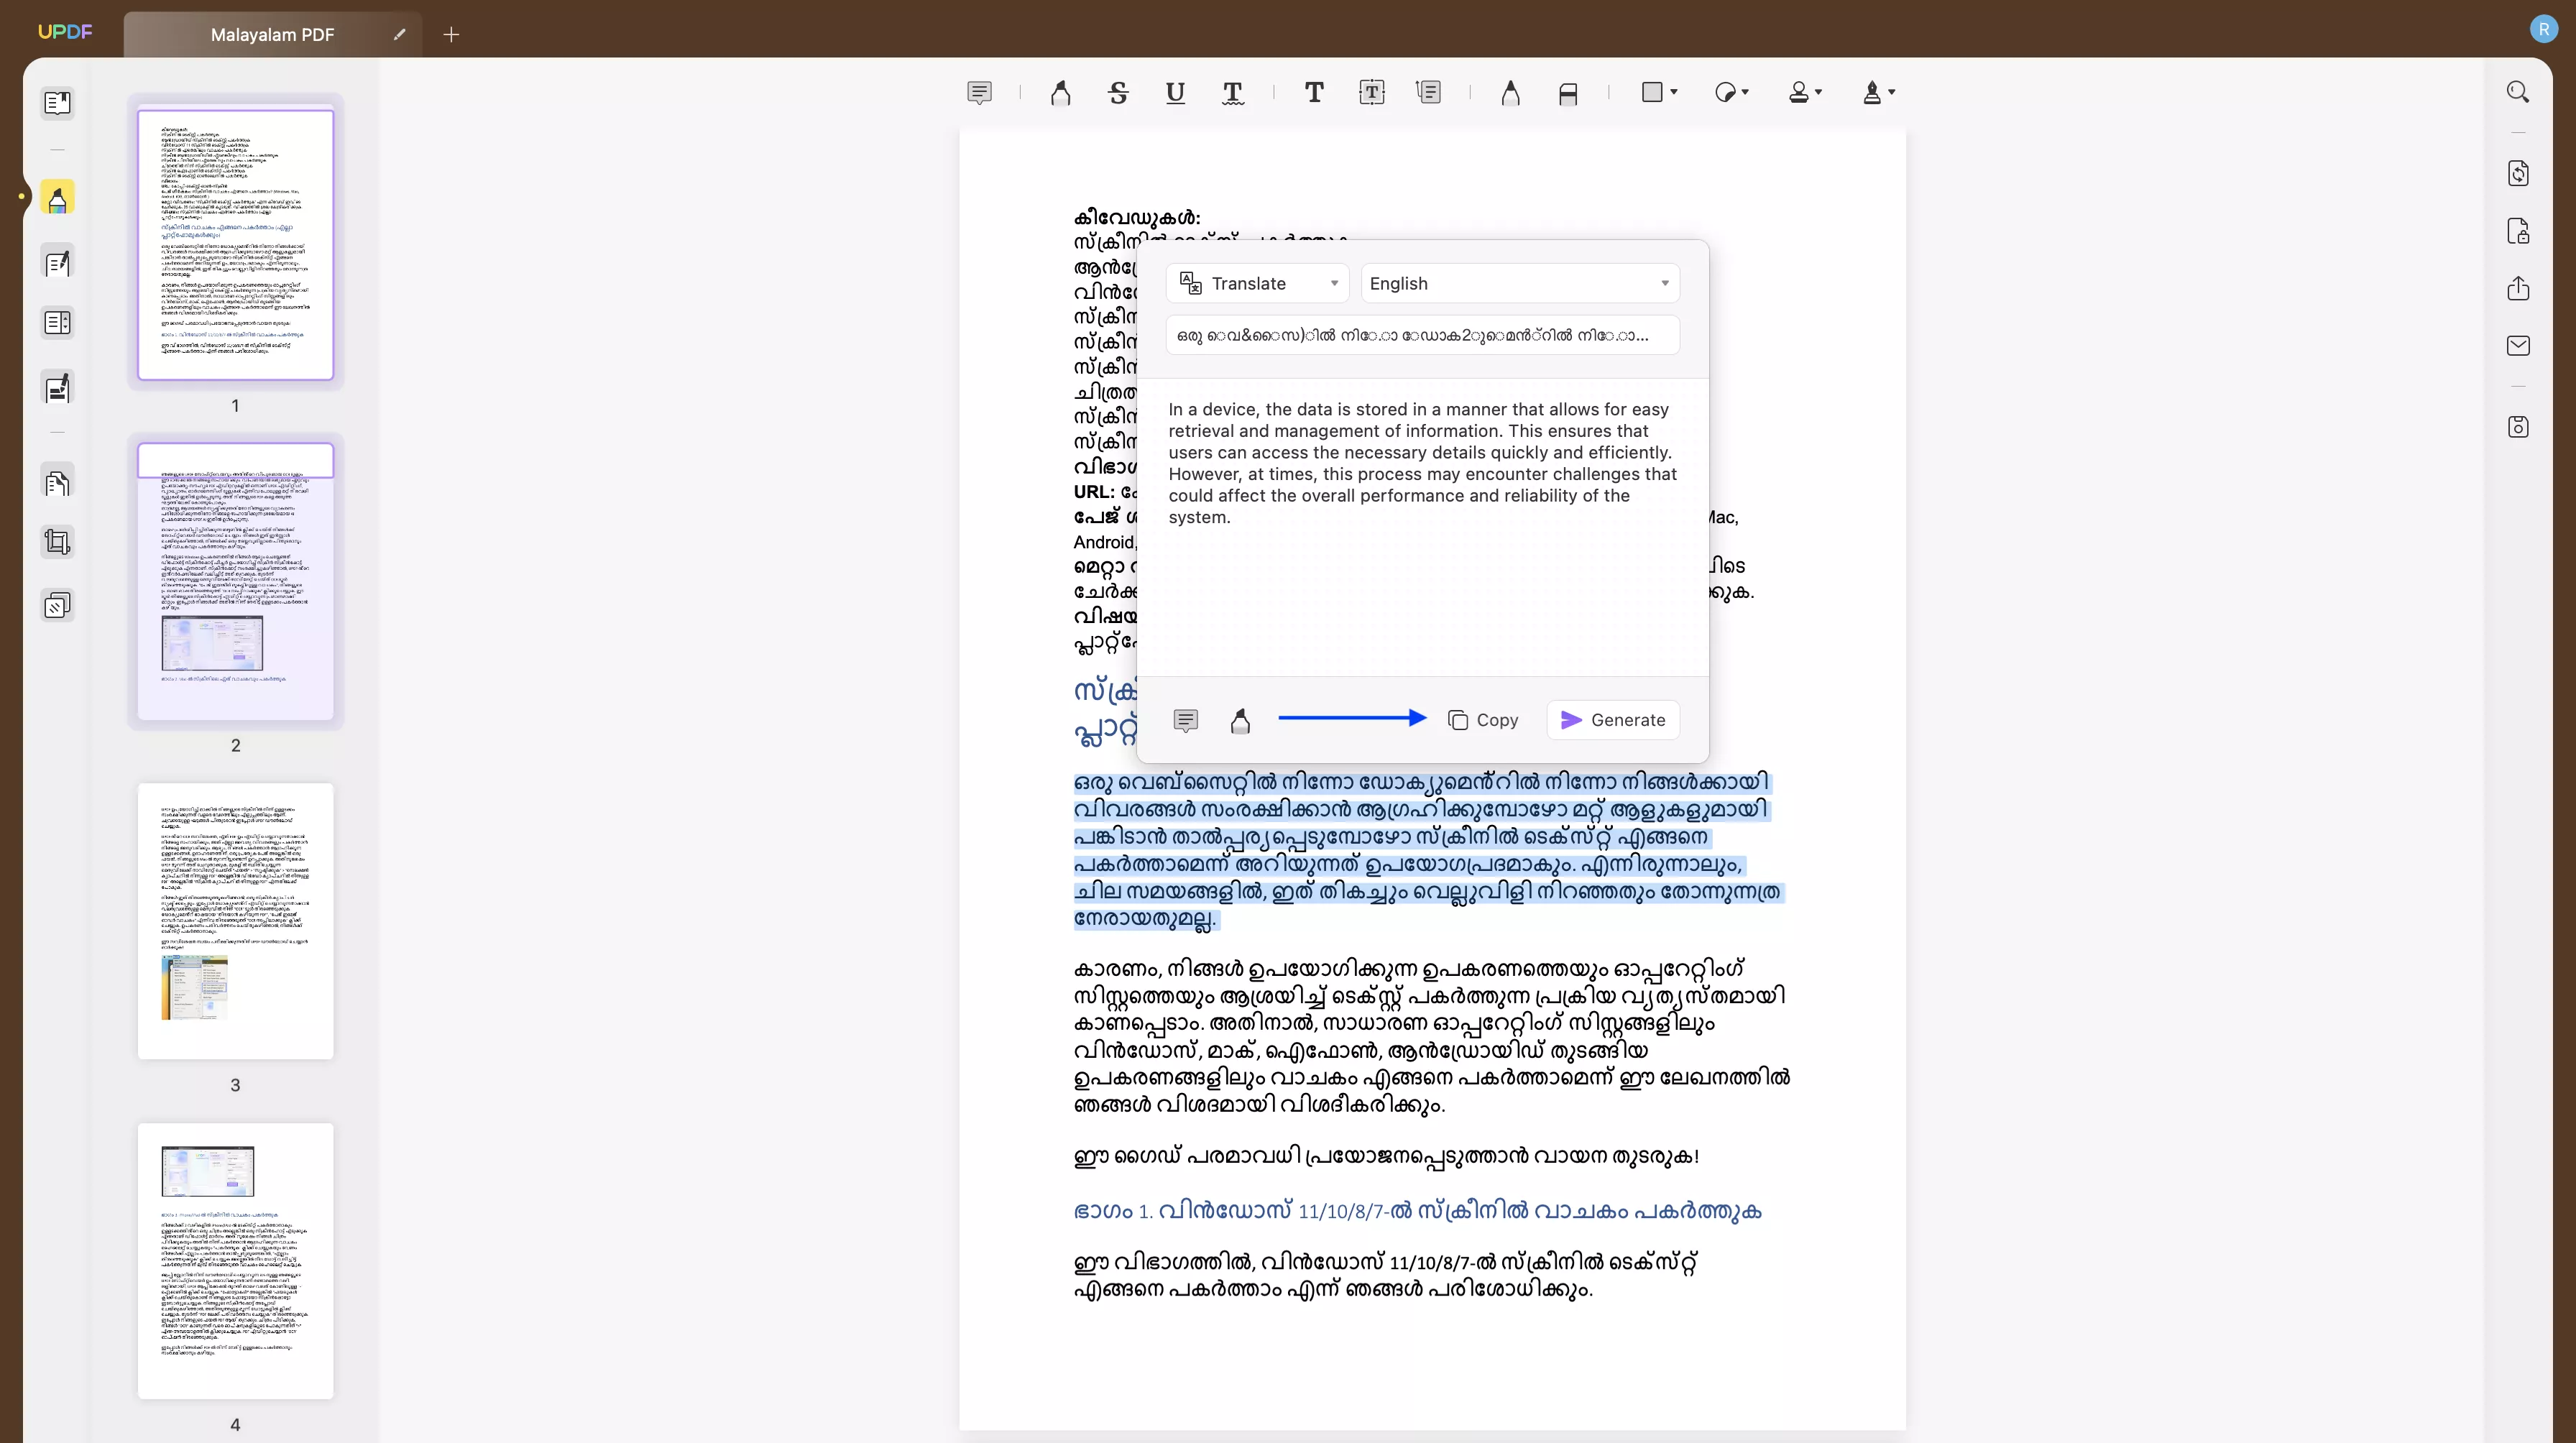The width and height of the screenshot is (2576, 1443).
Task: Click the translated English text output
Action: point(1422,463)
